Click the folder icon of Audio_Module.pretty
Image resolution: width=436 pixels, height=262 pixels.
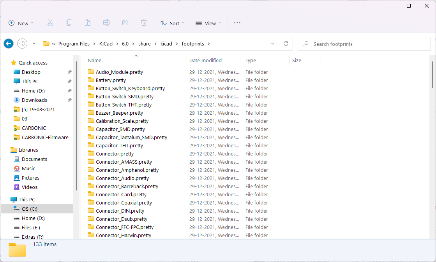tap(91, 72)
